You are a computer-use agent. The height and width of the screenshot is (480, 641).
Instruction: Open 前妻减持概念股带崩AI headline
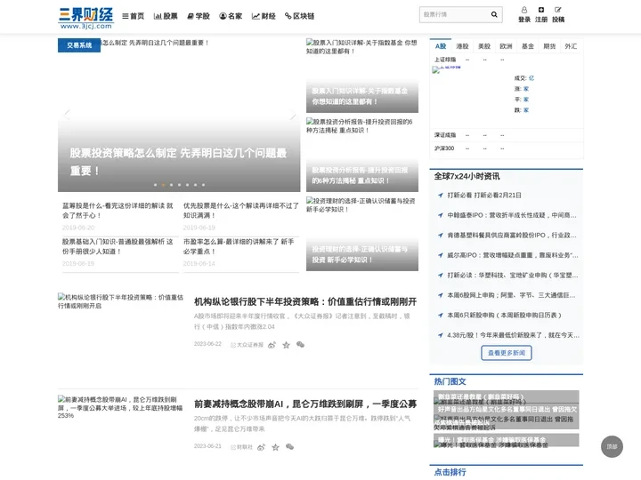click(305, 404)
